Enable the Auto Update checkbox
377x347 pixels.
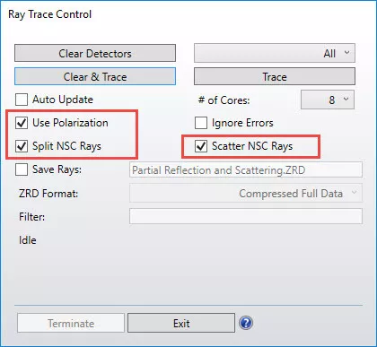pos(22,100)
